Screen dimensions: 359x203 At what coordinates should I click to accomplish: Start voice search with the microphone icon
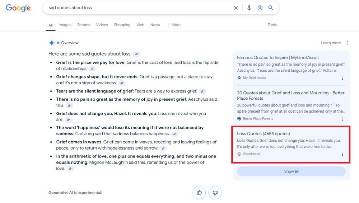tap(249, 8)
